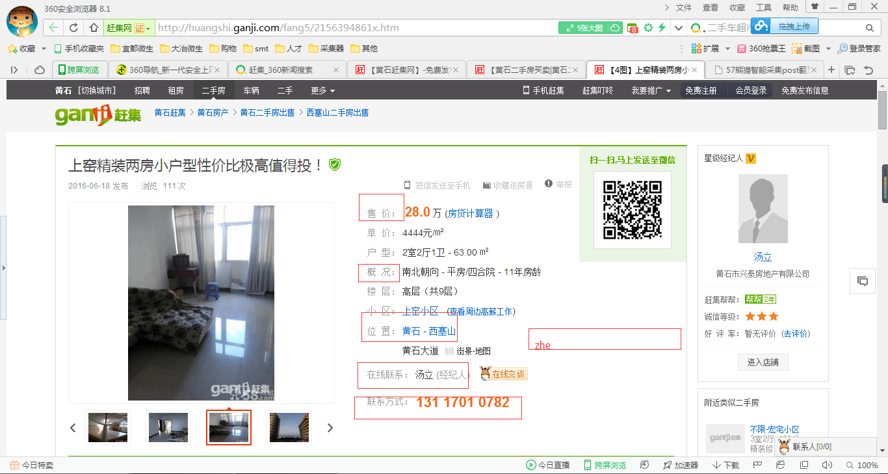Open the 工具 menu
Image resolution: width=888 pixels, height=474 pixels.
764,8
